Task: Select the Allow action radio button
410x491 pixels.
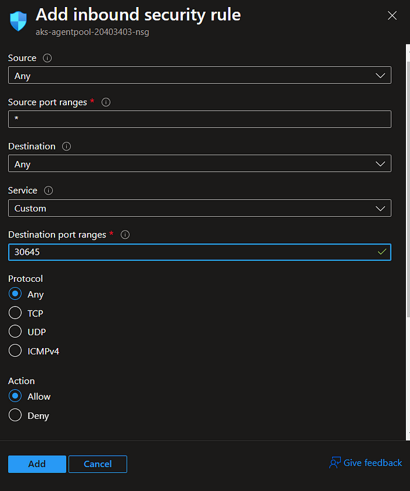Action: pyautogui.click(x=15, y=396)
